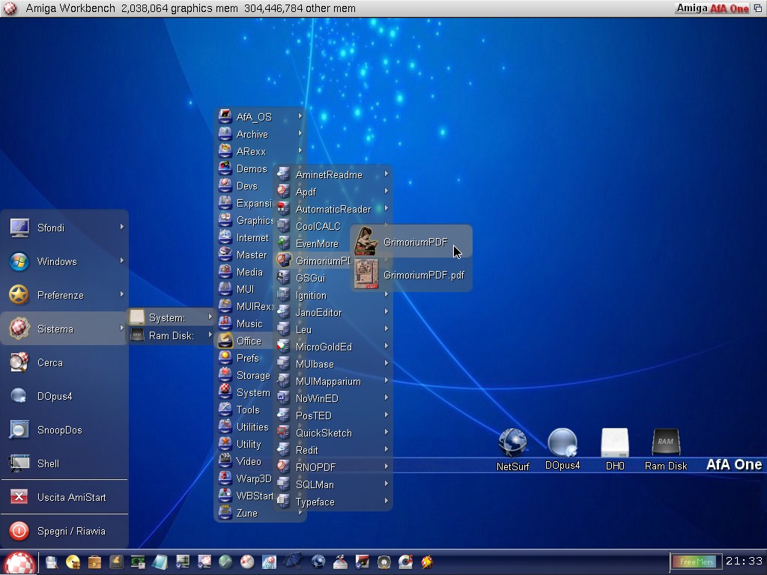This screenshot has width=767, height=575.
Task: Click the FreeMem indicator in taskbar
Action: point(696,562)
